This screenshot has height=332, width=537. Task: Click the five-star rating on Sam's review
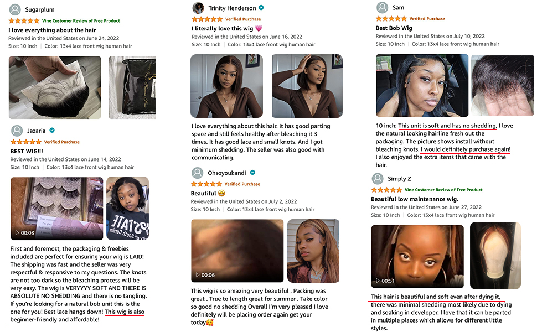tap(391, 18)
